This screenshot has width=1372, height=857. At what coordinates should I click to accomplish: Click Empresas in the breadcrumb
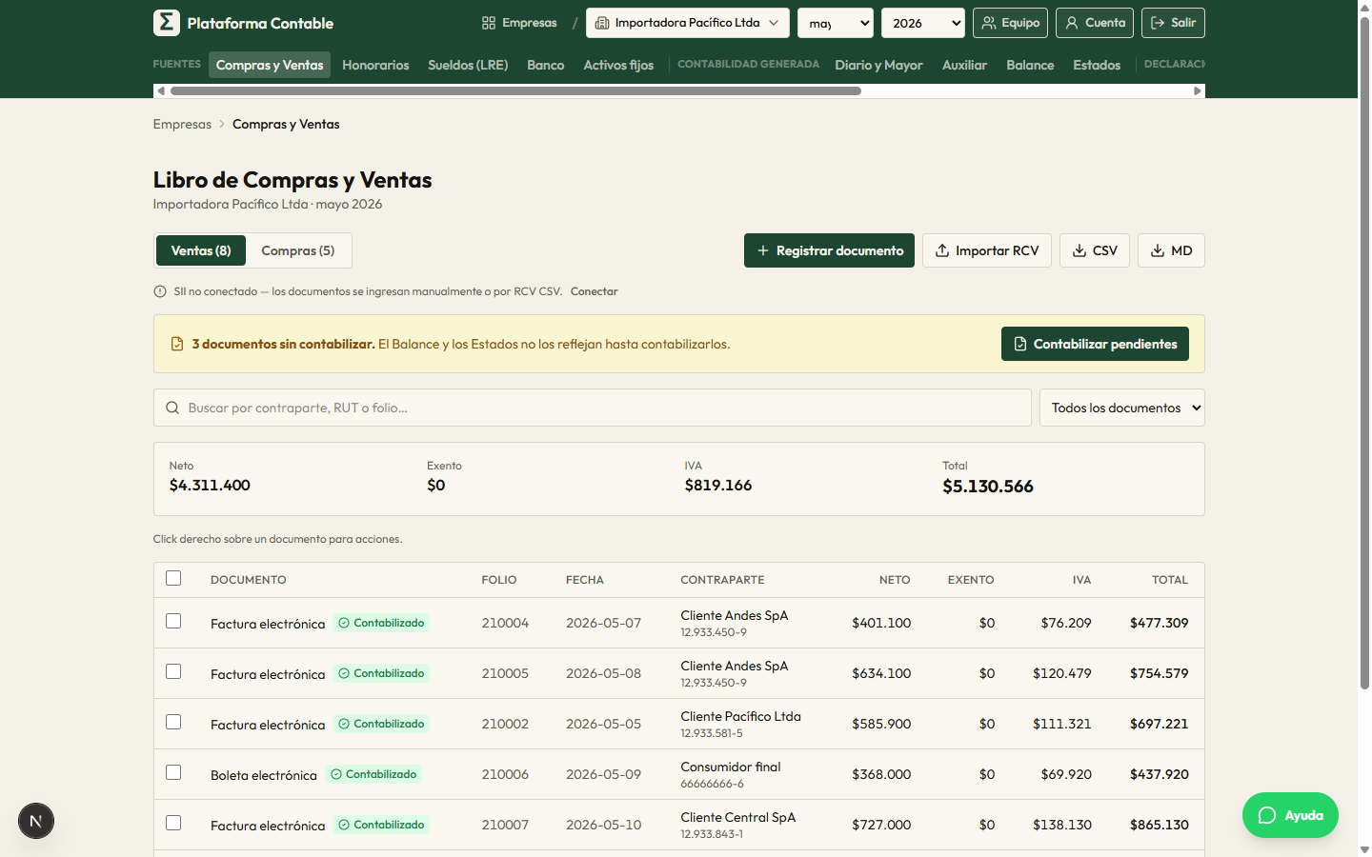pyautogui.click(x=182, y=124)
